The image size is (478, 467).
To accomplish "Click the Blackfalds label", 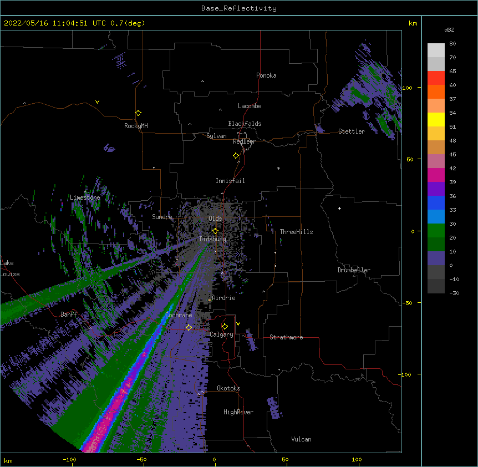I will (x=245, y=124).
